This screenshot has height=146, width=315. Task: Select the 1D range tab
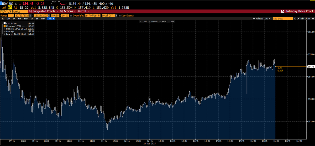pos(3,19)
